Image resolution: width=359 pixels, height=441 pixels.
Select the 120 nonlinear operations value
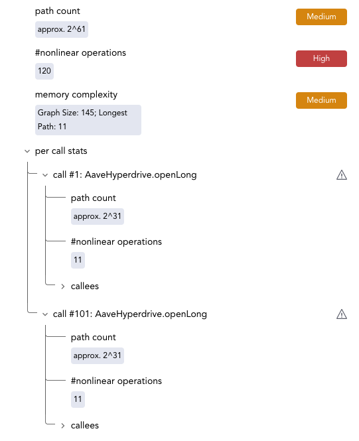pos(44,71)
